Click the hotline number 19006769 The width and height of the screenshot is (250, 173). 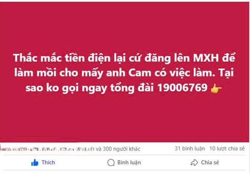[x=183, y=88]
